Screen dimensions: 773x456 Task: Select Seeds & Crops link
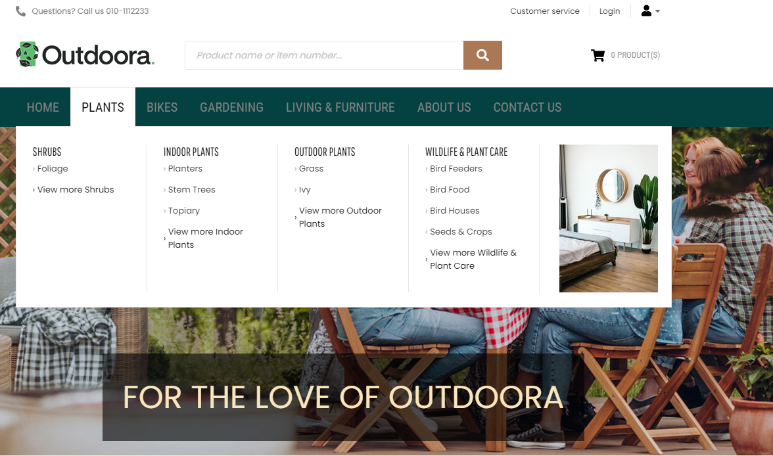[x=460, y=232]
